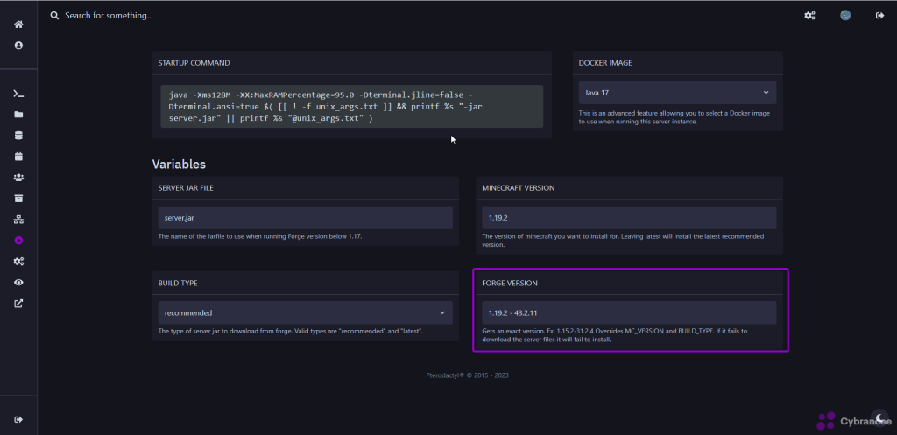Click the SERVER JAR FILE label

coord(186,188)
